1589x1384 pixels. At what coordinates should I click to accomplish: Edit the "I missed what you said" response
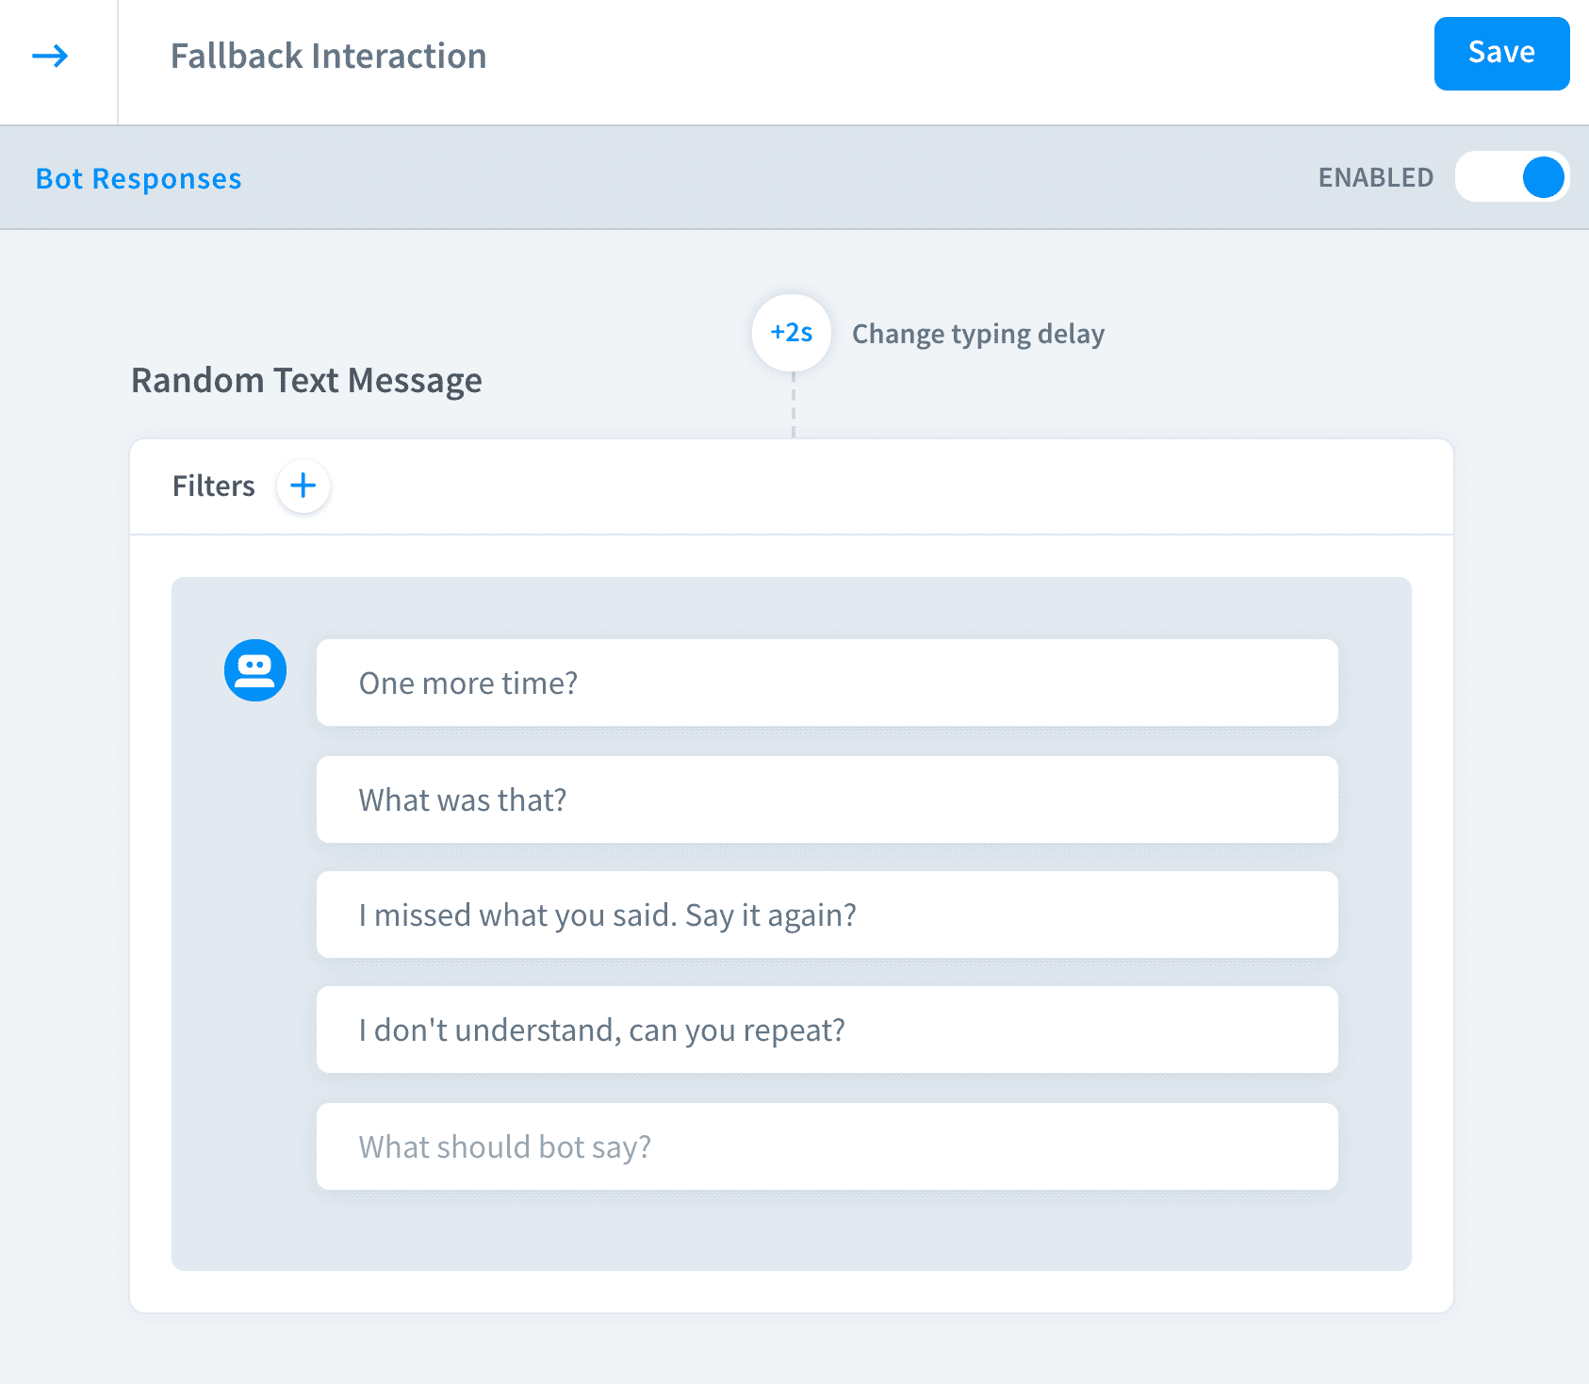click(827, 914)
